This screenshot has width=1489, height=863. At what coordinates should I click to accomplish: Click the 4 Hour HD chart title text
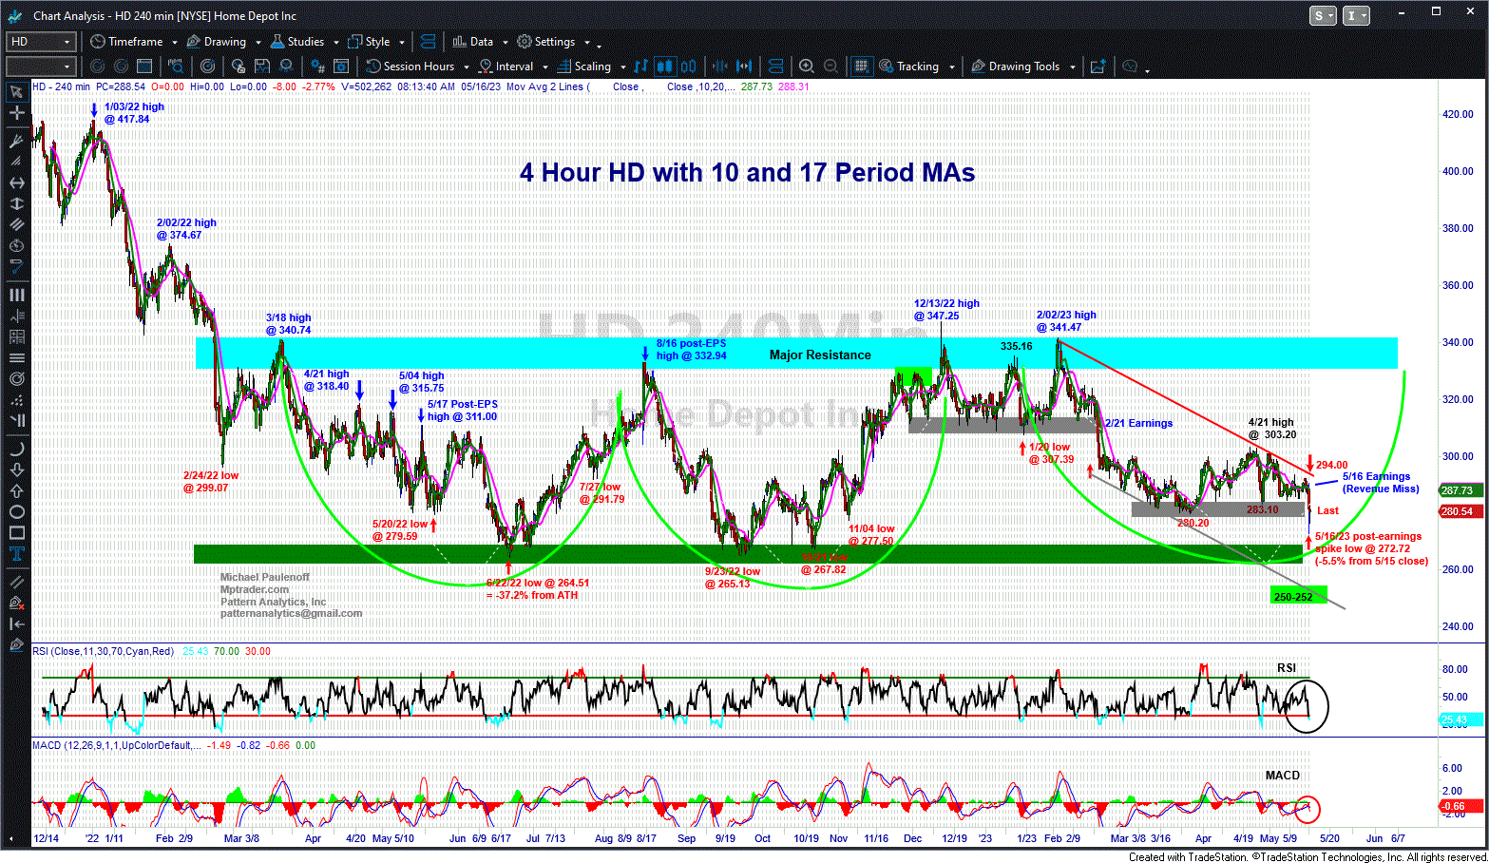tap(747, 173)
